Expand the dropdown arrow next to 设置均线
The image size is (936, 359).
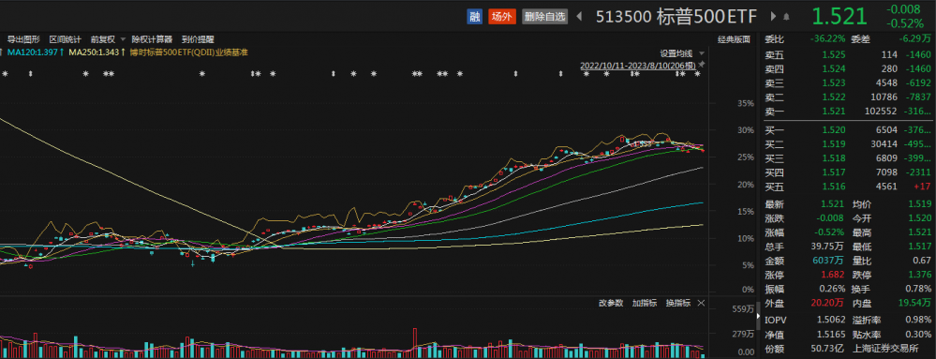click(x=702, y=52)
